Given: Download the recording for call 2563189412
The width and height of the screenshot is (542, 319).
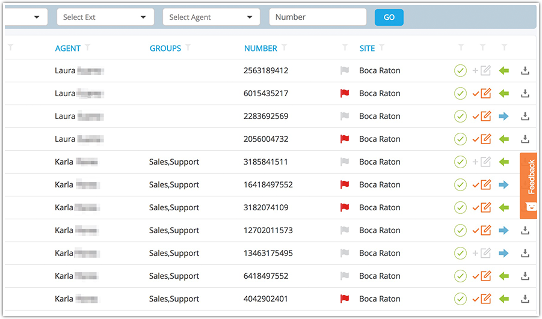Looking at the screenshot, I should [x=525, y=71].
